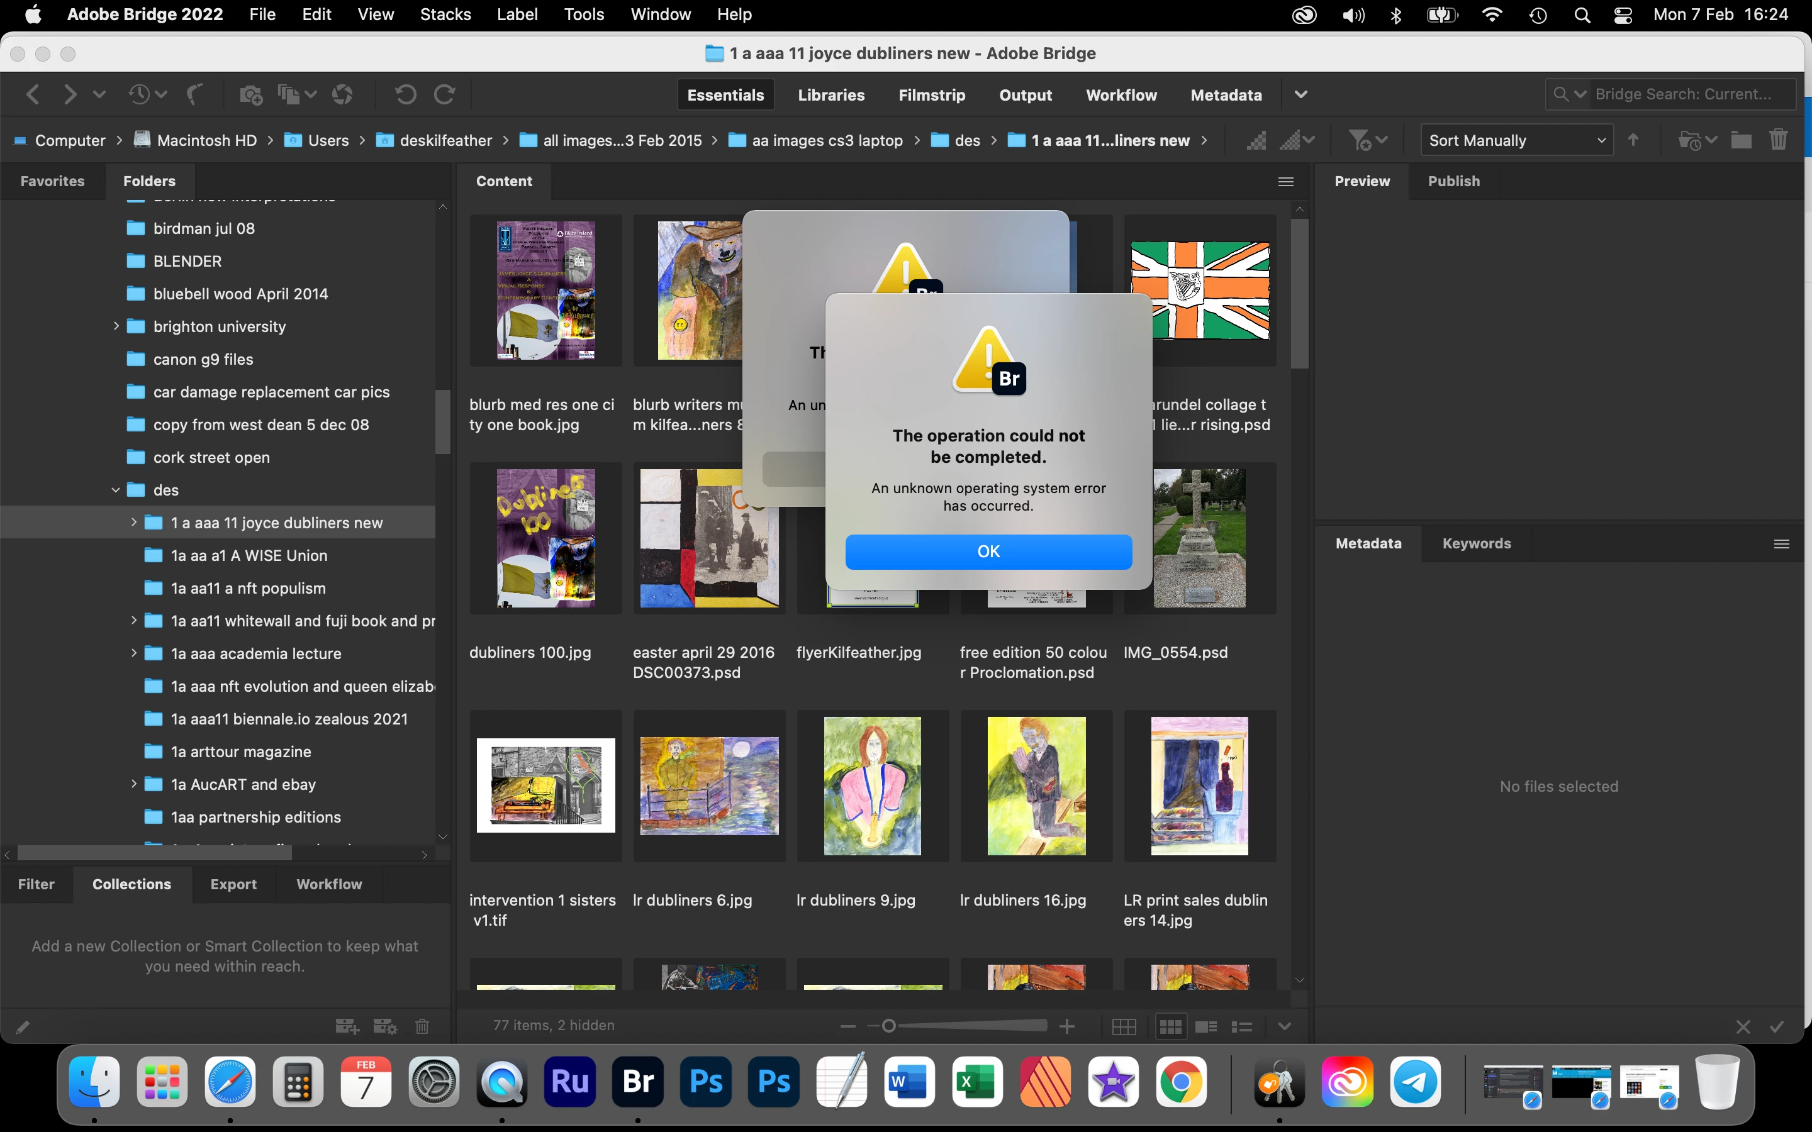This screenshot has height=1132, width=1812.
Task: Open the Sort Manually dropdown
Action: [1516, 140]
